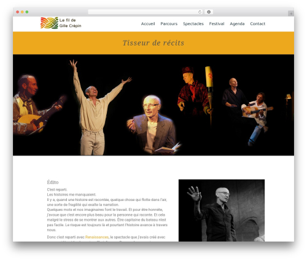Open a new tab with plus button
Viewport: 307px width, 260px height.
291,14
